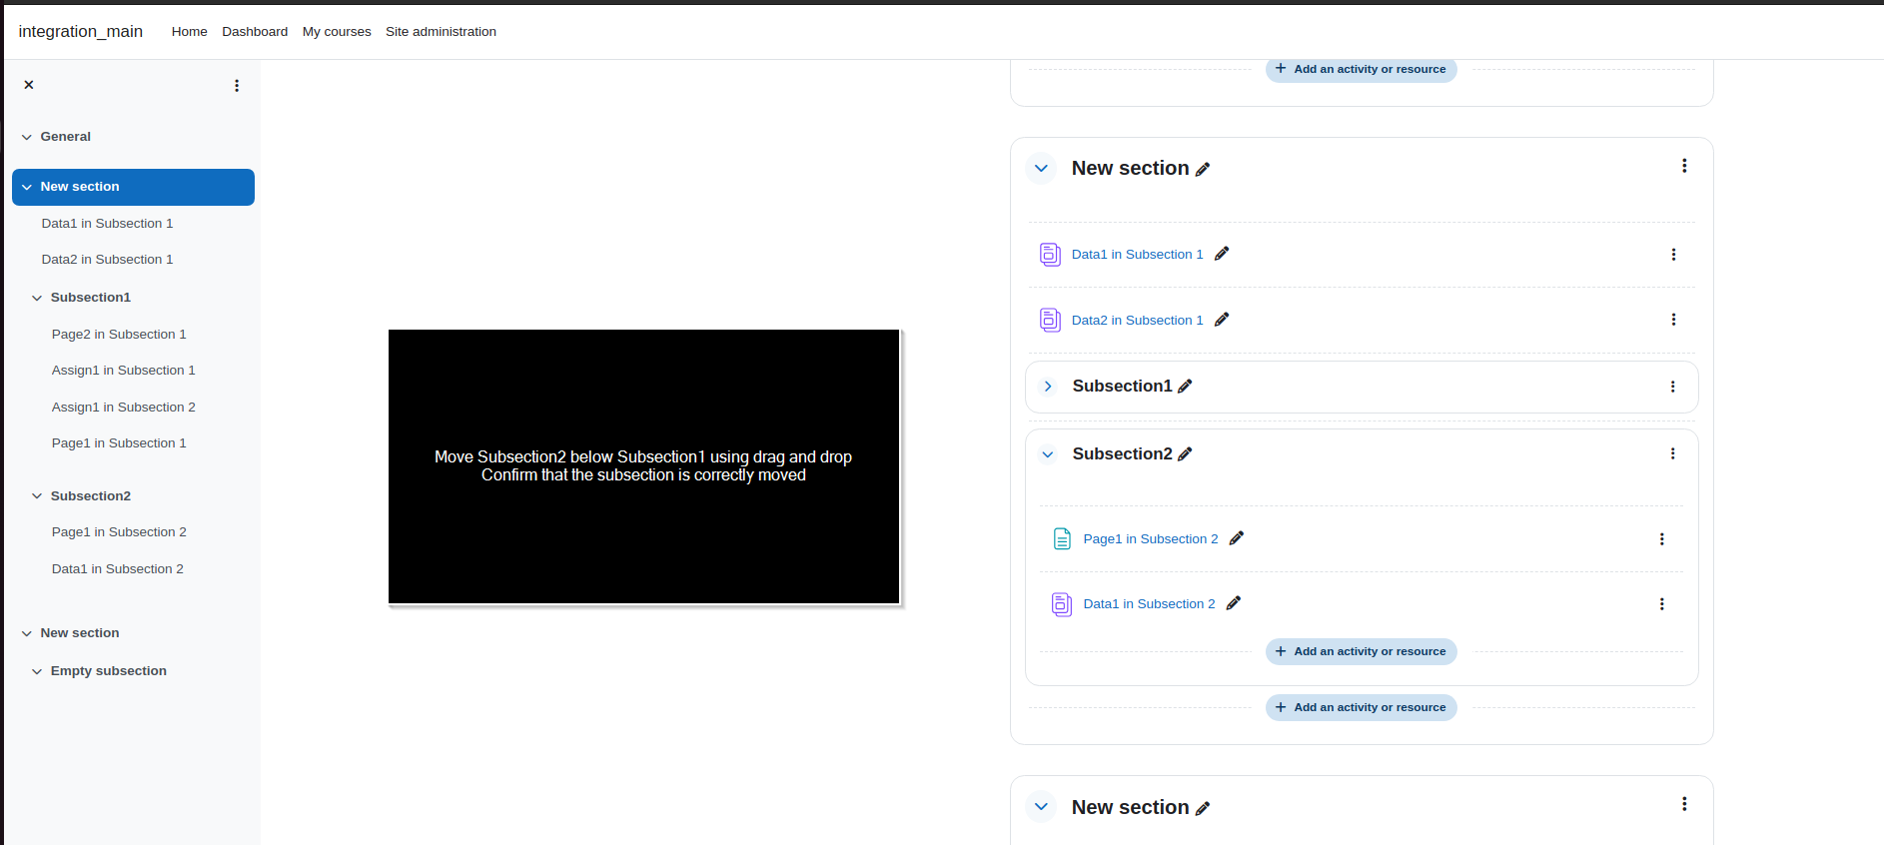
Task: Collapse Subsection1 chevron in course index
Action: tap(37, 298)
